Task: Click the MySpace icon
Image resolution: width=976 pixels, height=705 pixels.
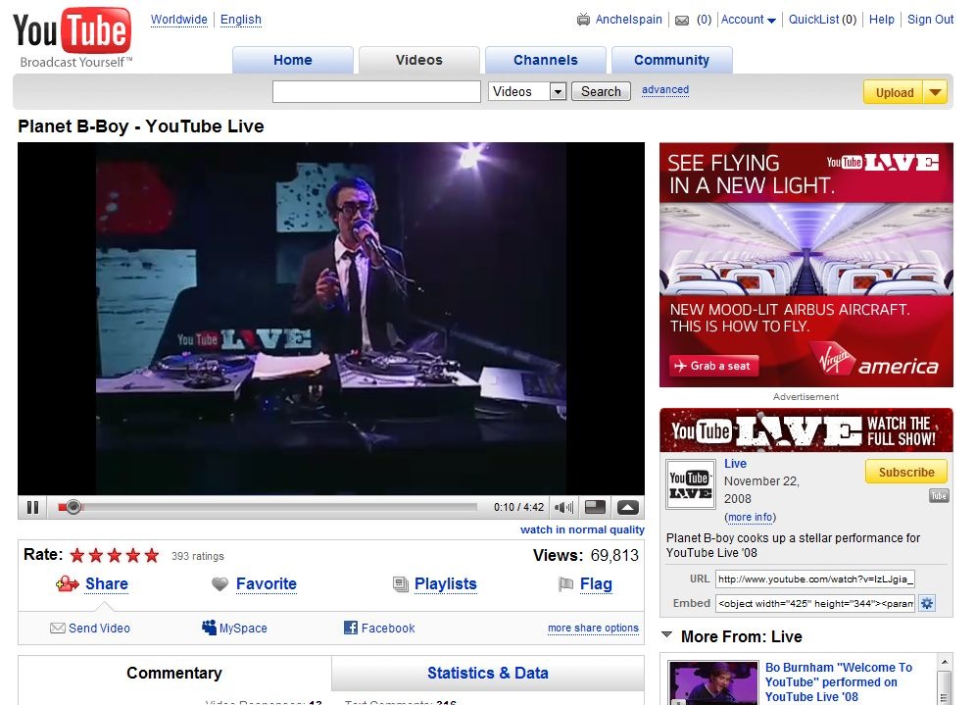Action: pos(209,628)
